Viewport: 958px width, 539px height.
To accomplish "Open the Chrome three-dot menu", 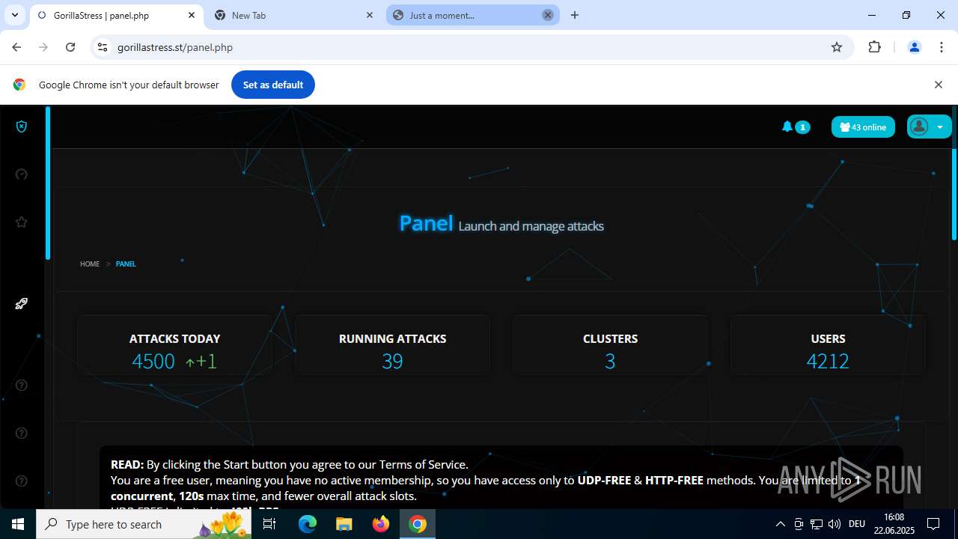I will tap(942, 47).
